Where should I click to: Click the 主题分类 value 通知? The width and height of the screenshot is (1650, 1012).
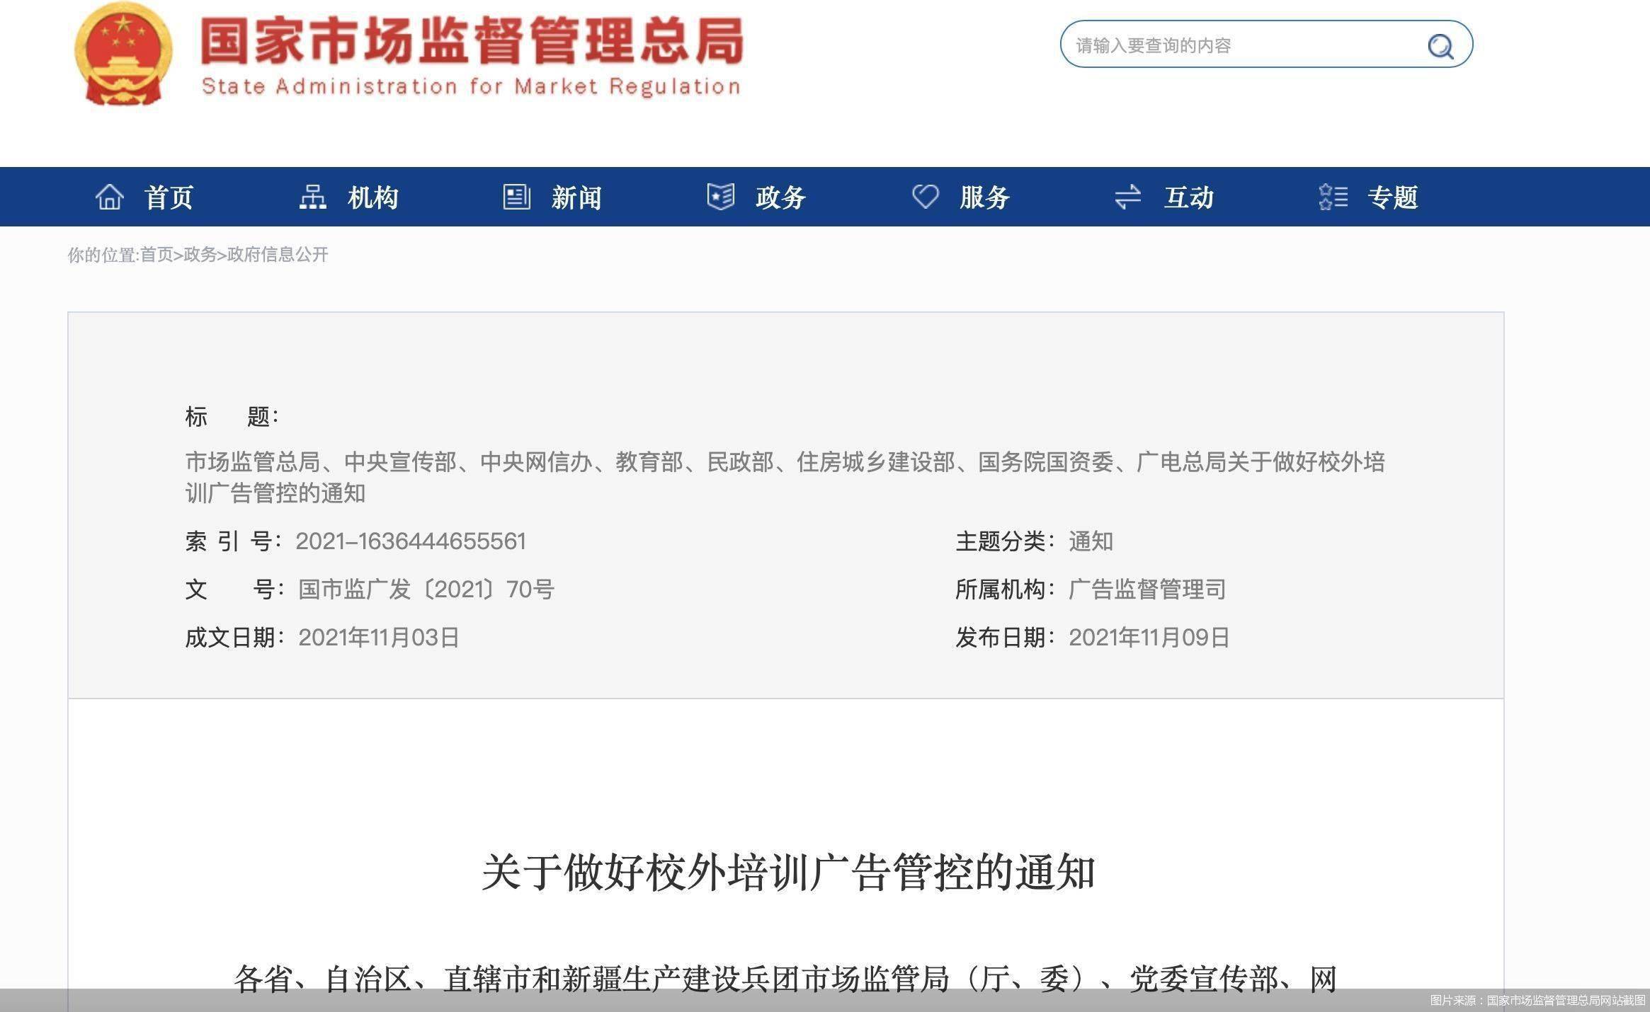1091,541
